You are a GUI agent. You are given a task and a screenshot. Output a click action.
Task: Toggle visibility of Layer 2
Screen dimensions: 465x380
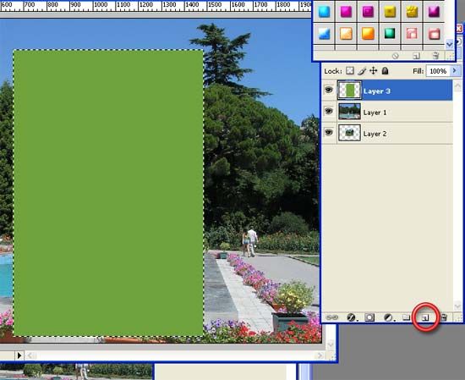[329, 132]
